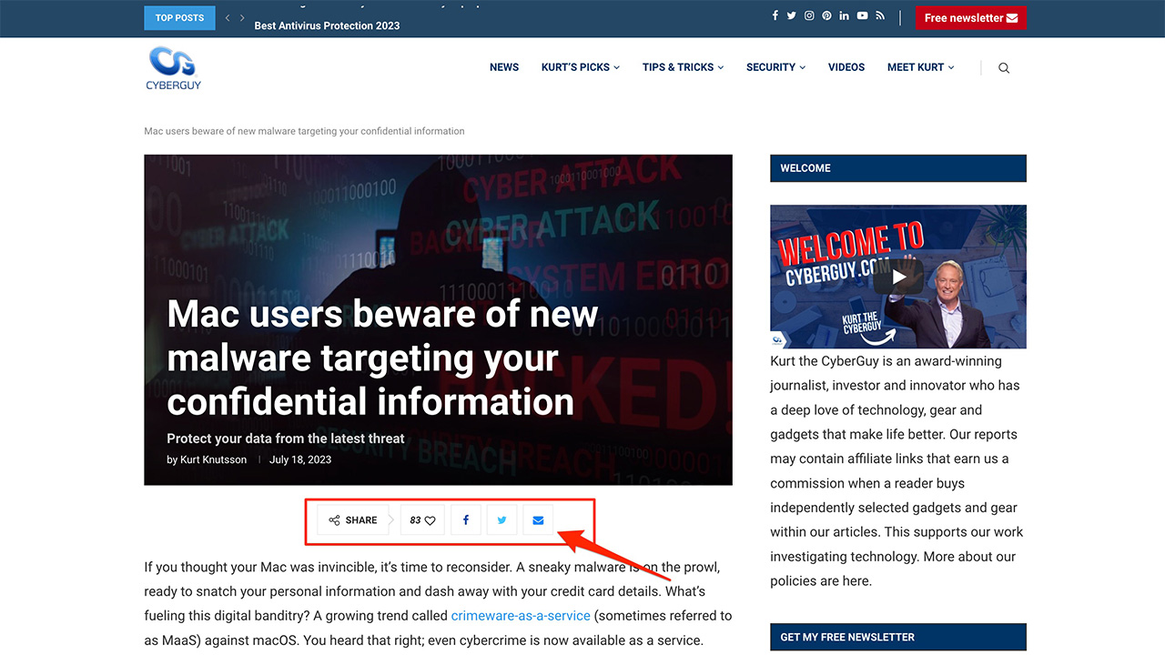The height and width of the screenshot is (655, 1165).
Task: Click the CyberGuy logo
Action: 173,68
